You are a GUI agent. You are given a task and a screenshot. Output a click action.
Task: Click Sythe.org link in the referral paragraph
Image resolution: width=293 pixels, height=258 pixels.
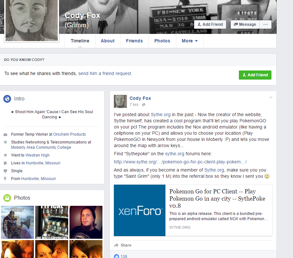[214, 170]
